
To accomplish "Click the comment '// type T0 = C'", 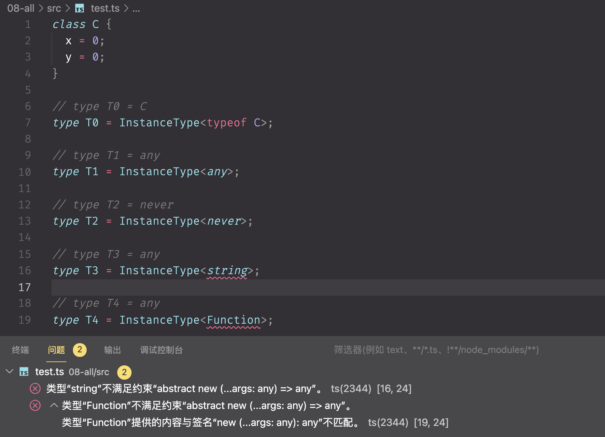I will (100, 106).
